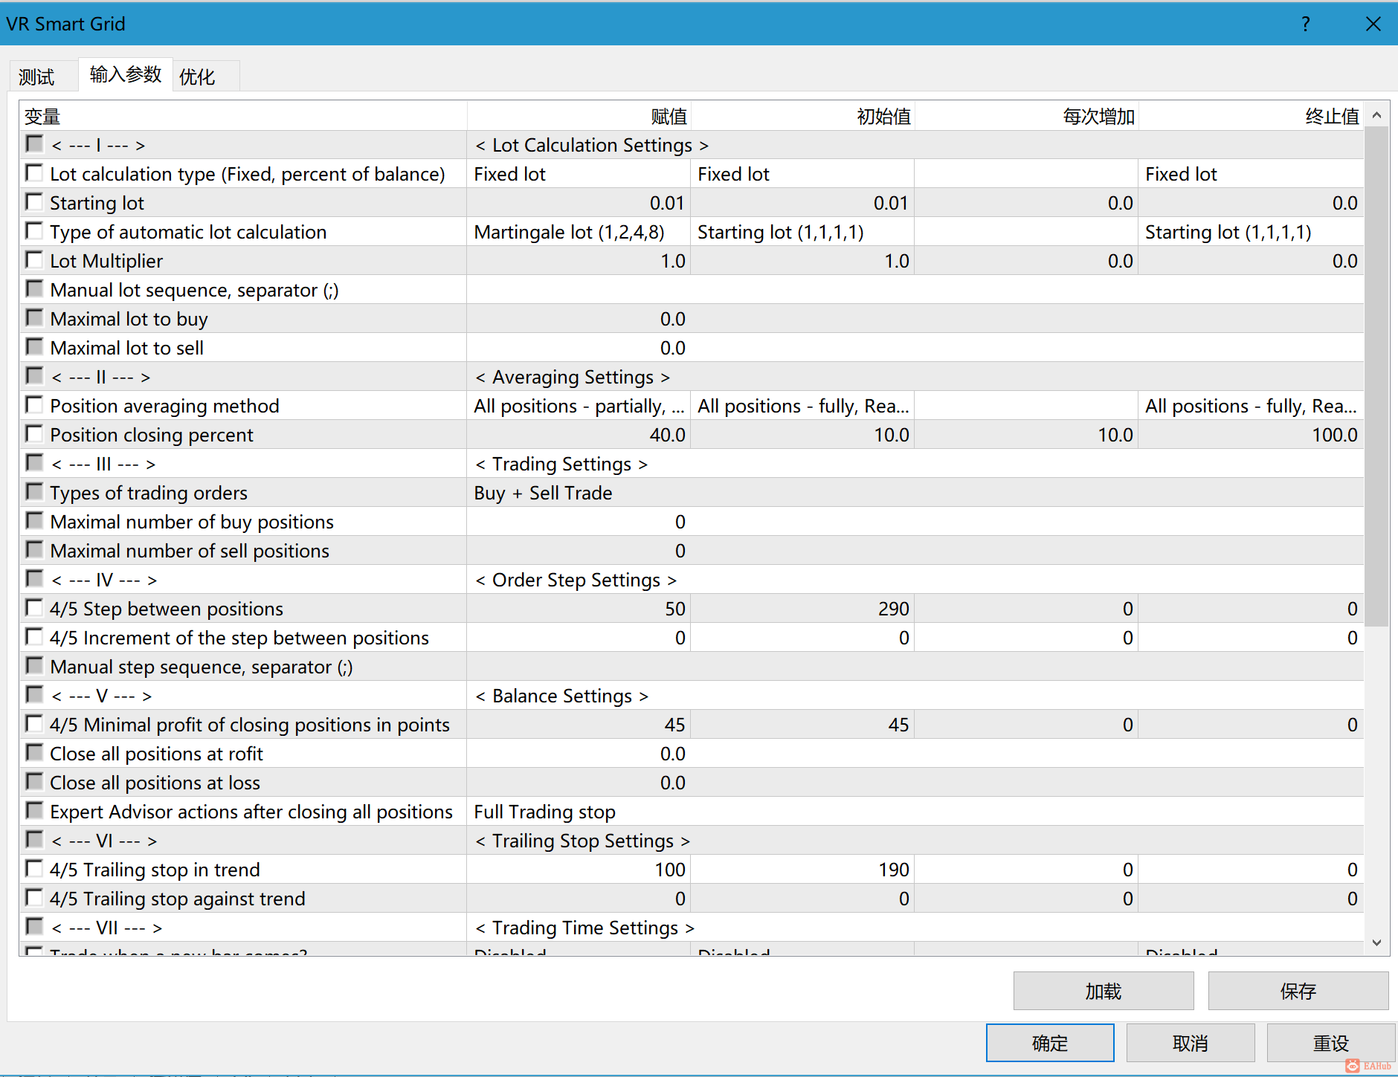Screen dimensions: 1398x1077
Task: Edit Starting lot value 0.01 in 赋值 column
Action: (579, 203)
